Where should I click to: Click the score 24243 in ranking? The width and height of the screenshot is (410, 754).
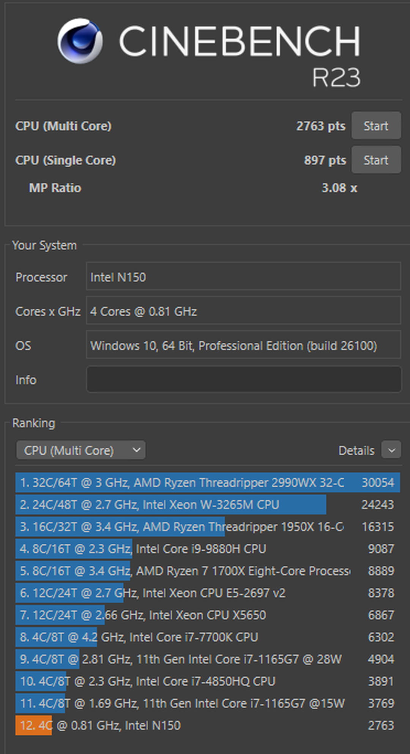pyautogui.click(x=378, y=505)
